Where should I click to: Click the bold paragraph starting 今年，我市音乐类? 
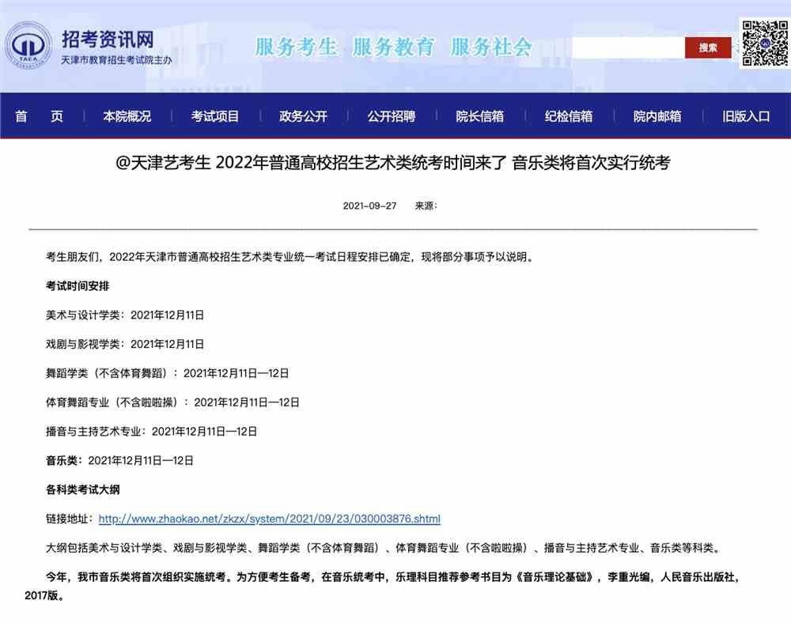(x=383, y=586)
